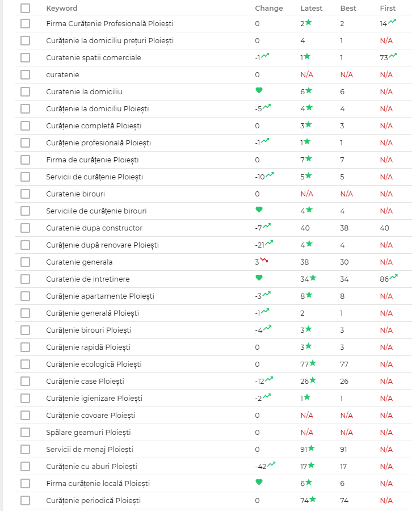Sort by the Latest column header
The width and height of the screenshot is (412, 511).
tap(311, 9)
